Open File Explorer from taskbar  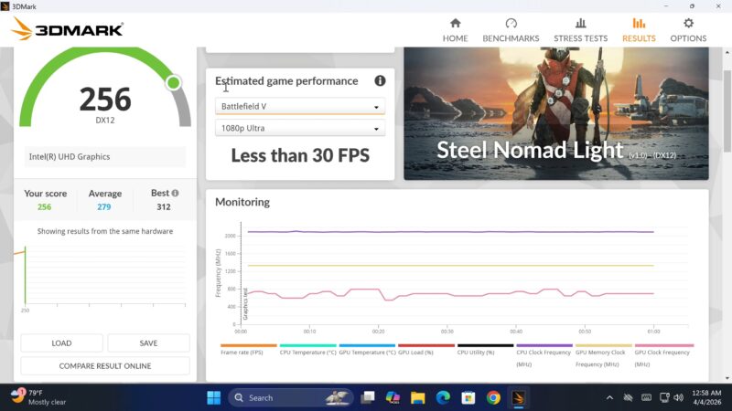pos(418,397)
